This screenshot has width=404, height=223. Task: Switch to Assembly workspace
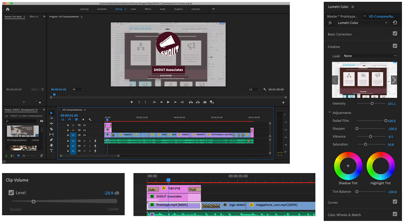click(102, 9)
